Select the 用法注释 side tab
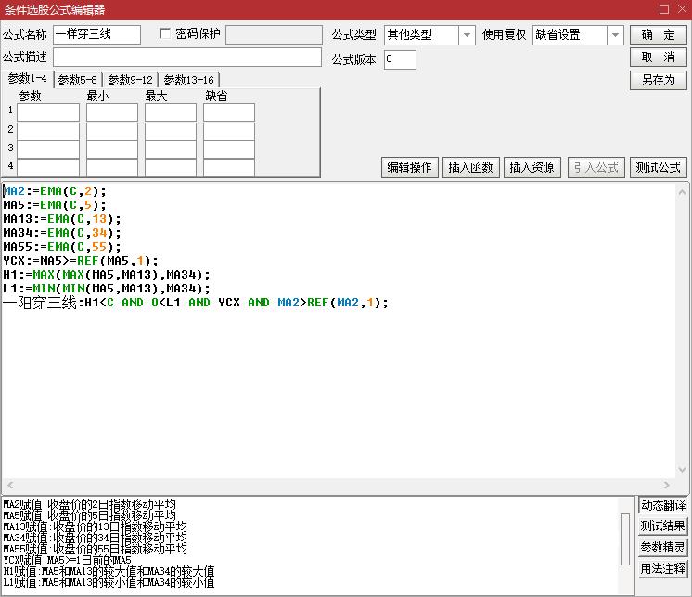 [x=663, y=568]
